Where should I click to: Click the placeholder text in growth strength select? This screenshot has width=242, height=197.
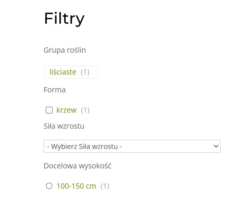point(85,146)
